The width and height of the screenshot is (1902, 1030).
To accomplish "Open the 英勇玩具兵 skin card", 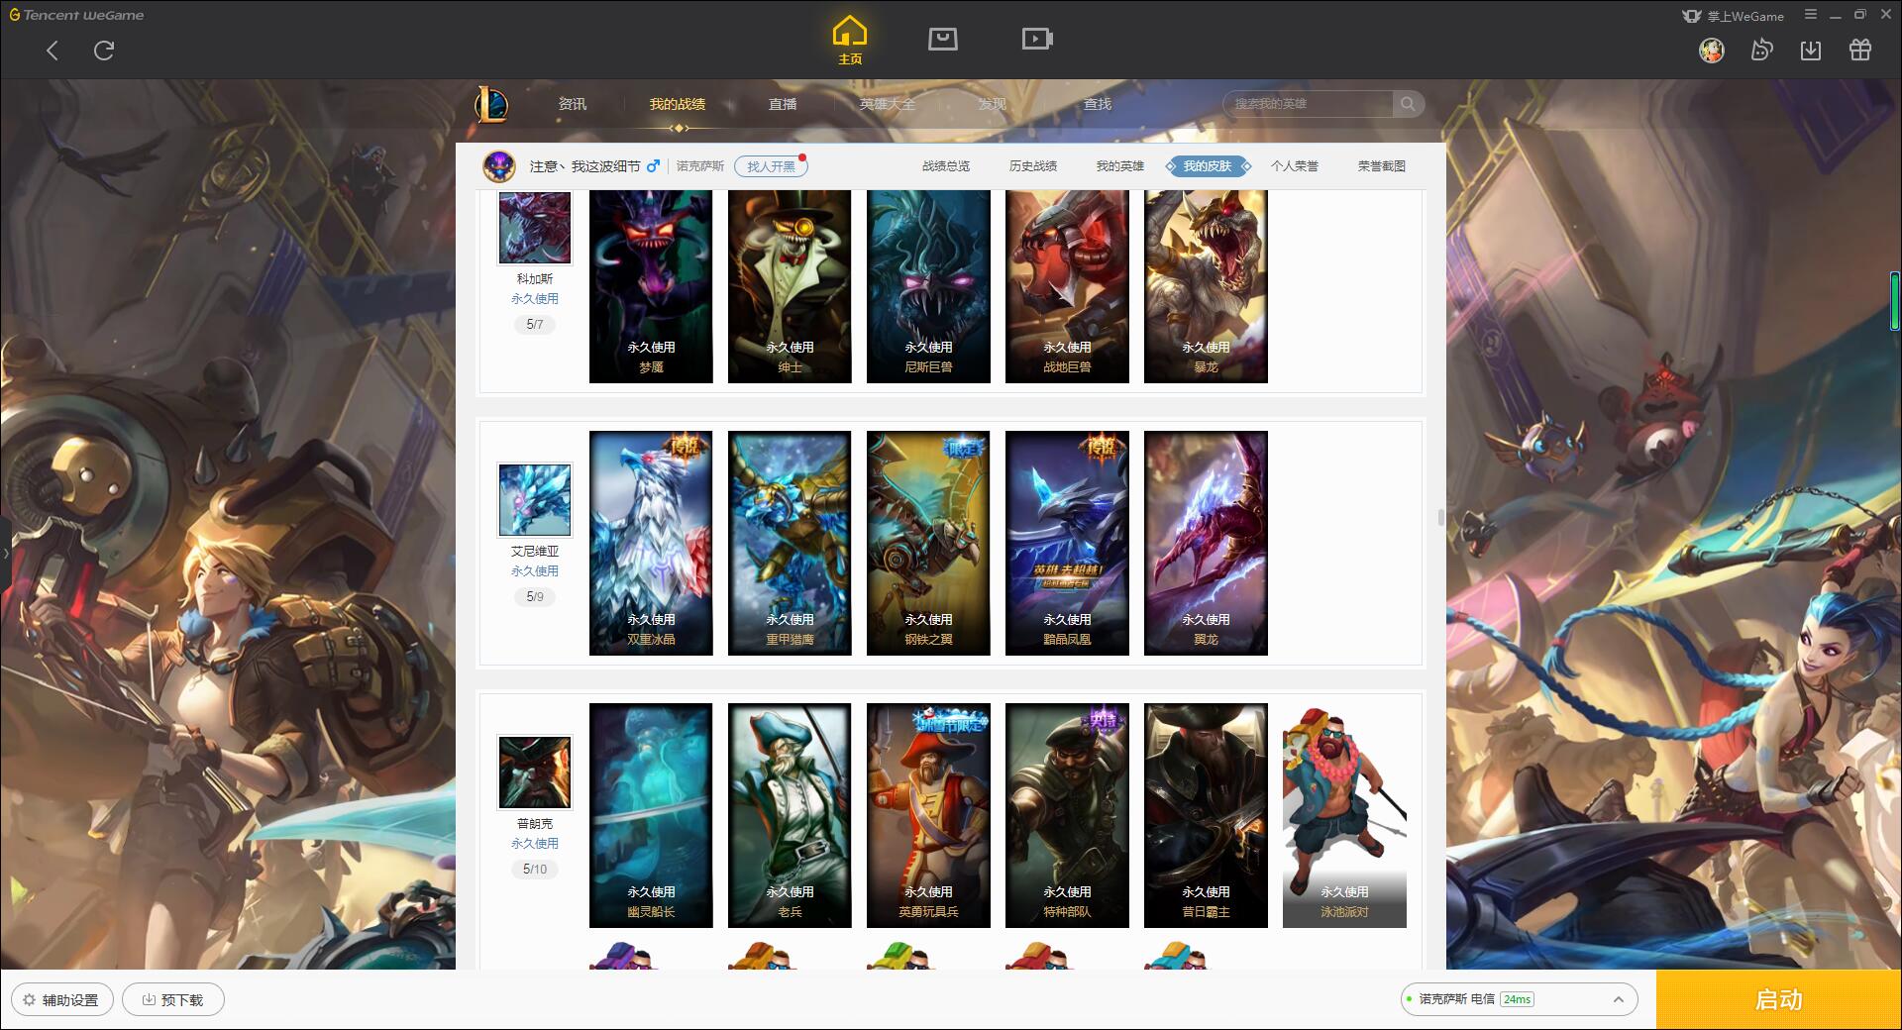I will point(928,815).
